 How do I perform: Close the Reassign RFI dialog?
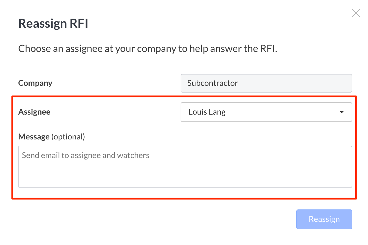pos(356,13)
